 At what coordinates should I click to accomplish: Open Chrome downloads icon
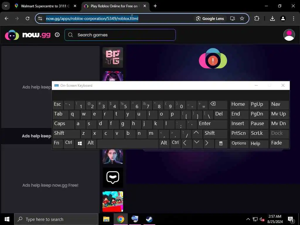point(272,18)
